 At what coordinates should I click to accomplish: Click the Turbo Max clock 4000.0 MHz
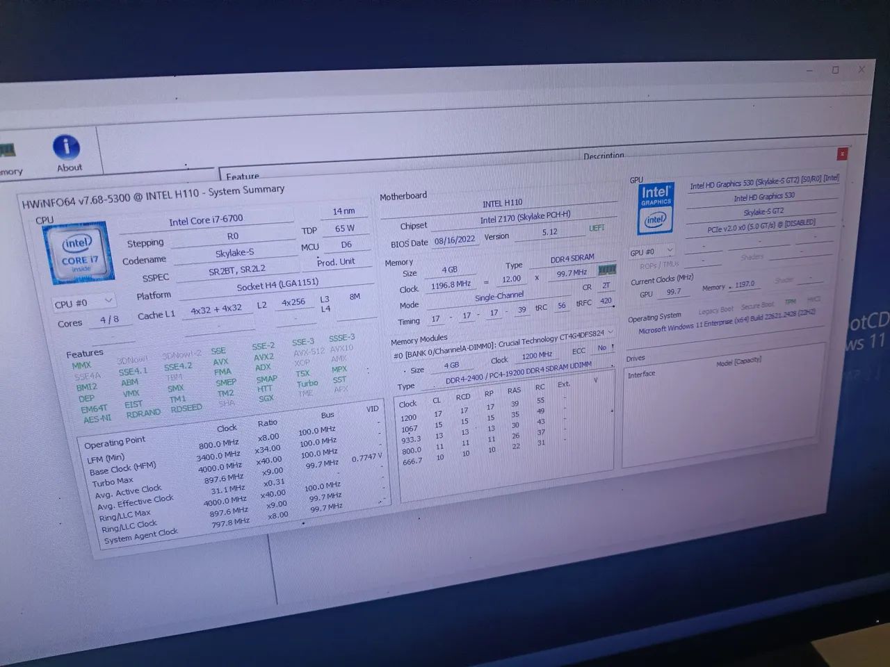[x=220, y=468]
